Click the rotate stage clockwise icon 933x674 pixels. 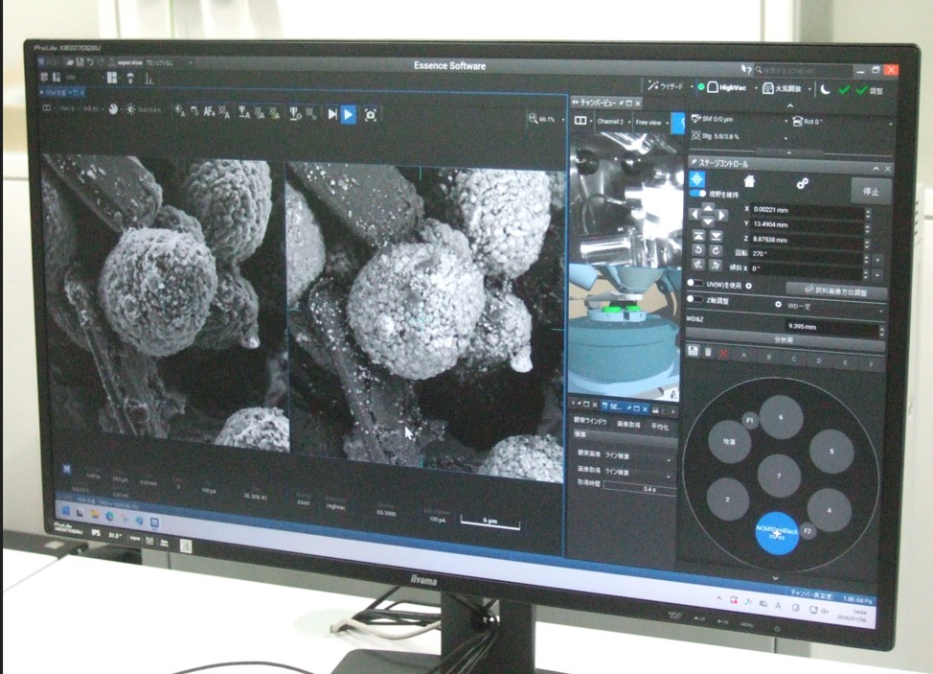tap(714, 251)
